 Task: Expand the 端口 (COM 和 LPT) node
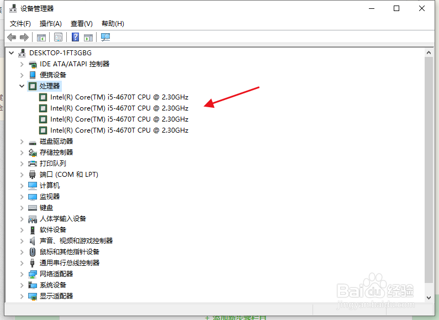22,175
